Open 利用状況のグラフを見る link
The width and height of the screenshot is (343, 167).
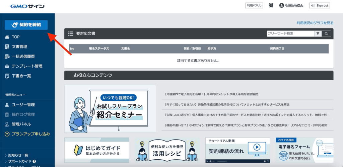[315, 23]
